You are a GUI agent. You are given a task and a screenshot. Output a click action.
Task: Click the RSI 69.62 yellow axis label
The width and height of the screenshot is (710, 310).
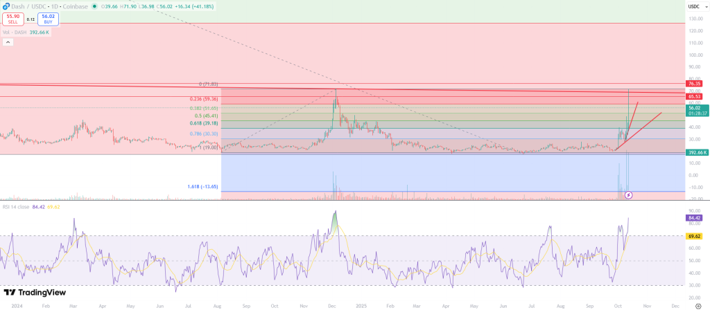[x=694, y=236]
